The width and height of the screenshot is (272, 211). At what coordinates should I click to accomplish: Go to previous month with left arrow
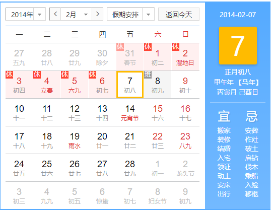55,14
